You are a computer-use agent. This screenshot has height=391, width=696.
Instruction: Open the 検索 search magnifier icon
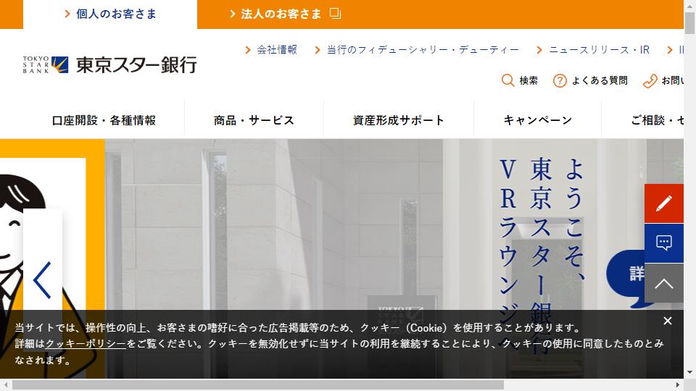click(507, 80)
